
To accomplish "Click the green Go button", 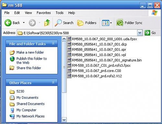I will point(150,33).
